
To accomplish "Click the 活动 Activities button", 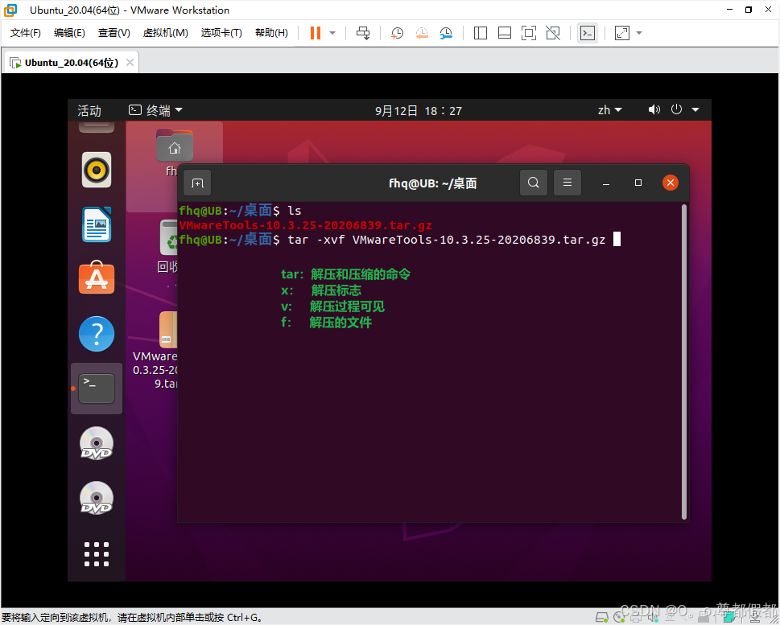I will click(x=89, y=110).
